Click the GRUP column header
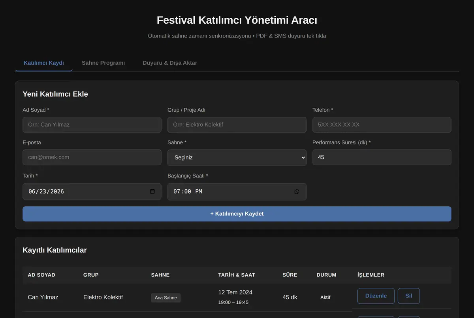 click(x=91, y=275)
